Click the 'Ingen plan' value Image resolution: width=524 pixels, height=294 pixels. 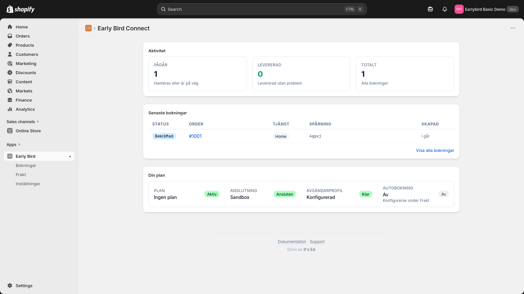coord(165,197)
